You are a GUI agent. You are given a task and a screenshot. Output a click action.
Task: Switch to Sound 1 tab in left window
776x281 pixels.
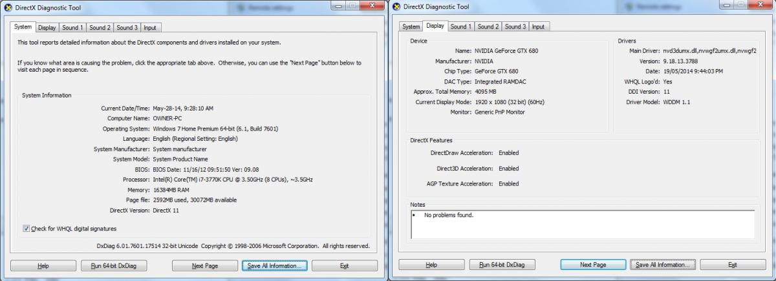(x=72, y=28)
